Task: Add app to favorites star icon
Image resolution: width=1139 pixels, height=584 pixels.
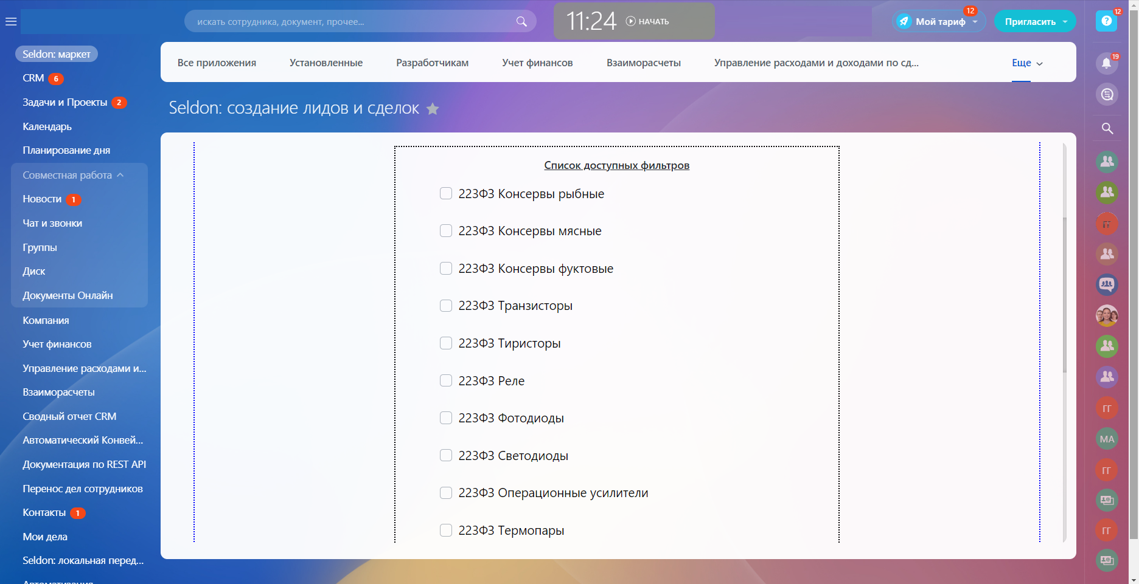Action: 433,109
